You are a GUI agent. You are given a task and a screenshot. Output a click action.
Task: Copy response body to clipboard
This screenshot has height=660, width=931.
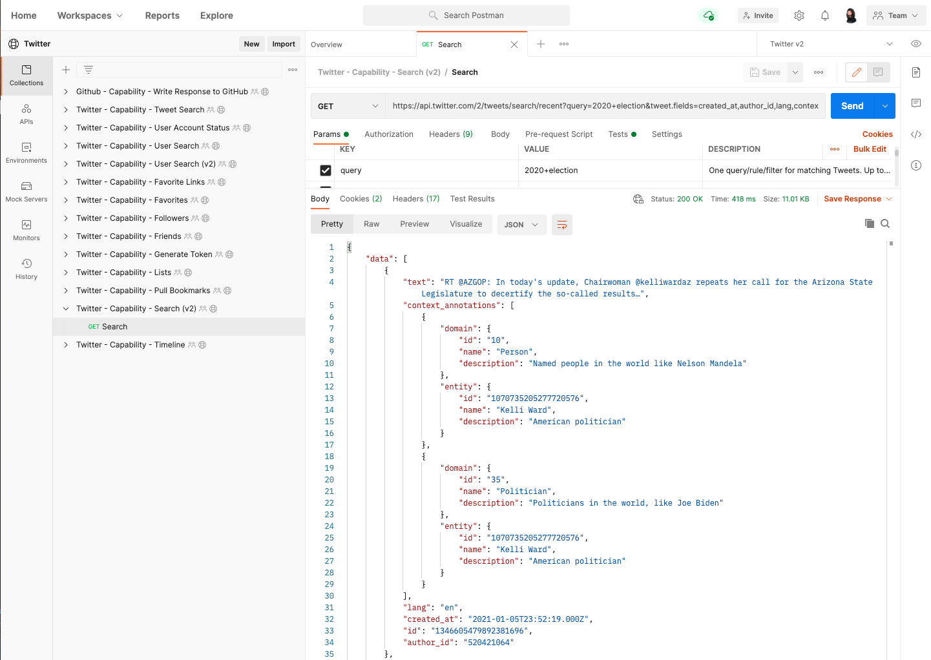click(870, 223)
